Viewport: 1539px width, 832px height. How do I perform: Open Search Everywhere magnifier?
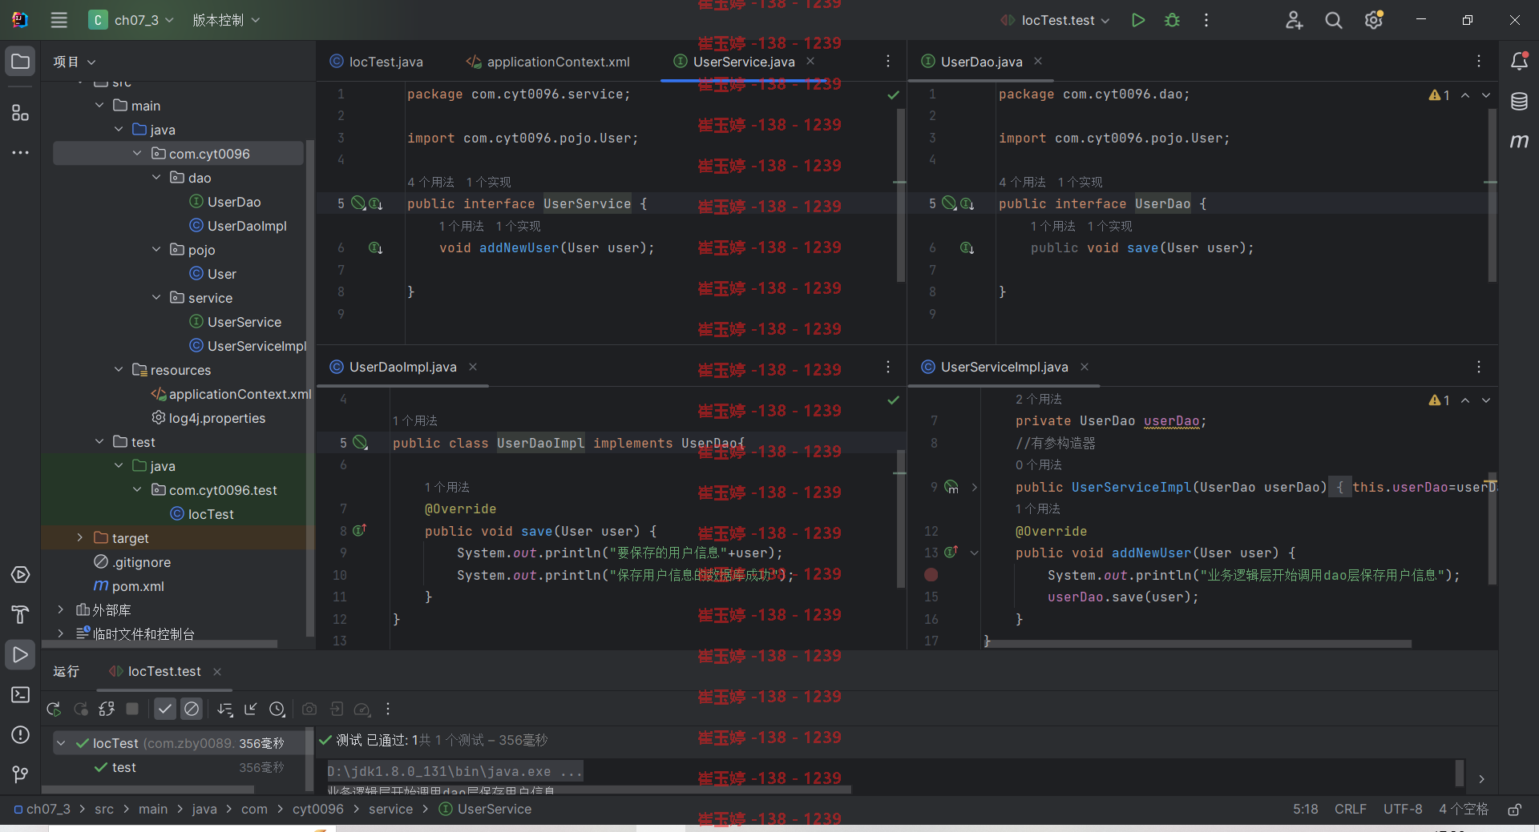(1334, 20)
